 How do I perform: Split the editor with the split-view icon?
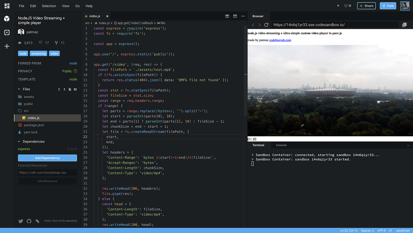pos(227,16)
